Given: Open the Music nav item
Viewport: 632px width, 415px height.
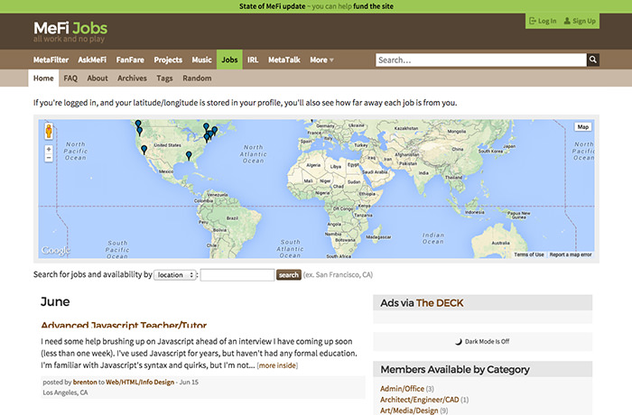Looking at the screenshot, I should coord(201,60).
